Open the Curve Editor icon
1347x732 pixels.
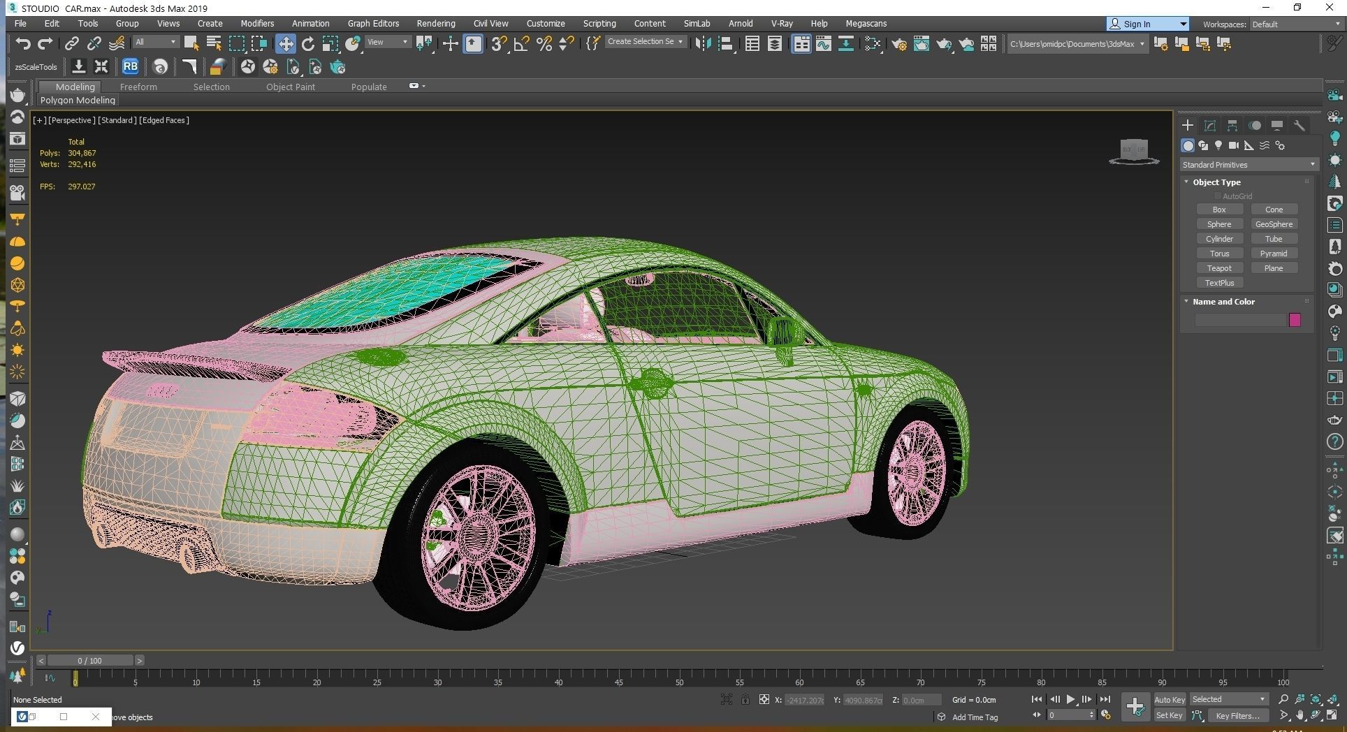824,44
